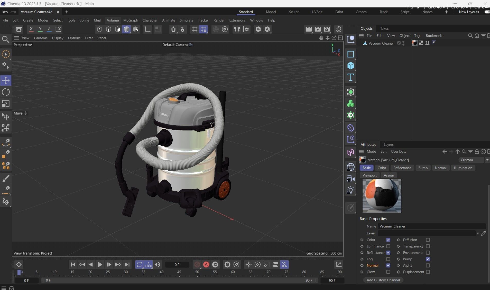The height and width of the screenshot is (290, 490).
Task: Go to start of animation
Action: click(x=73, y=265)
